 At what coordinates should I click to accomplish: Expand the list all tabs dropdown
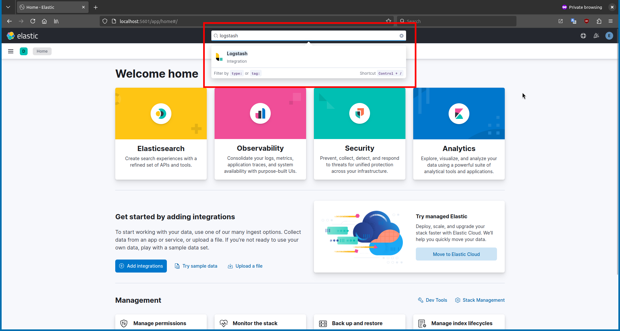coord(8,7)
